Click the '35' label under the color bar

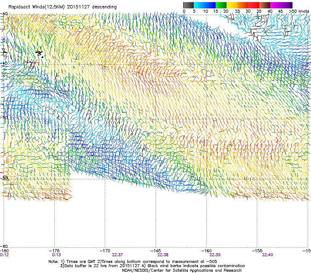(x=259, y=11)
